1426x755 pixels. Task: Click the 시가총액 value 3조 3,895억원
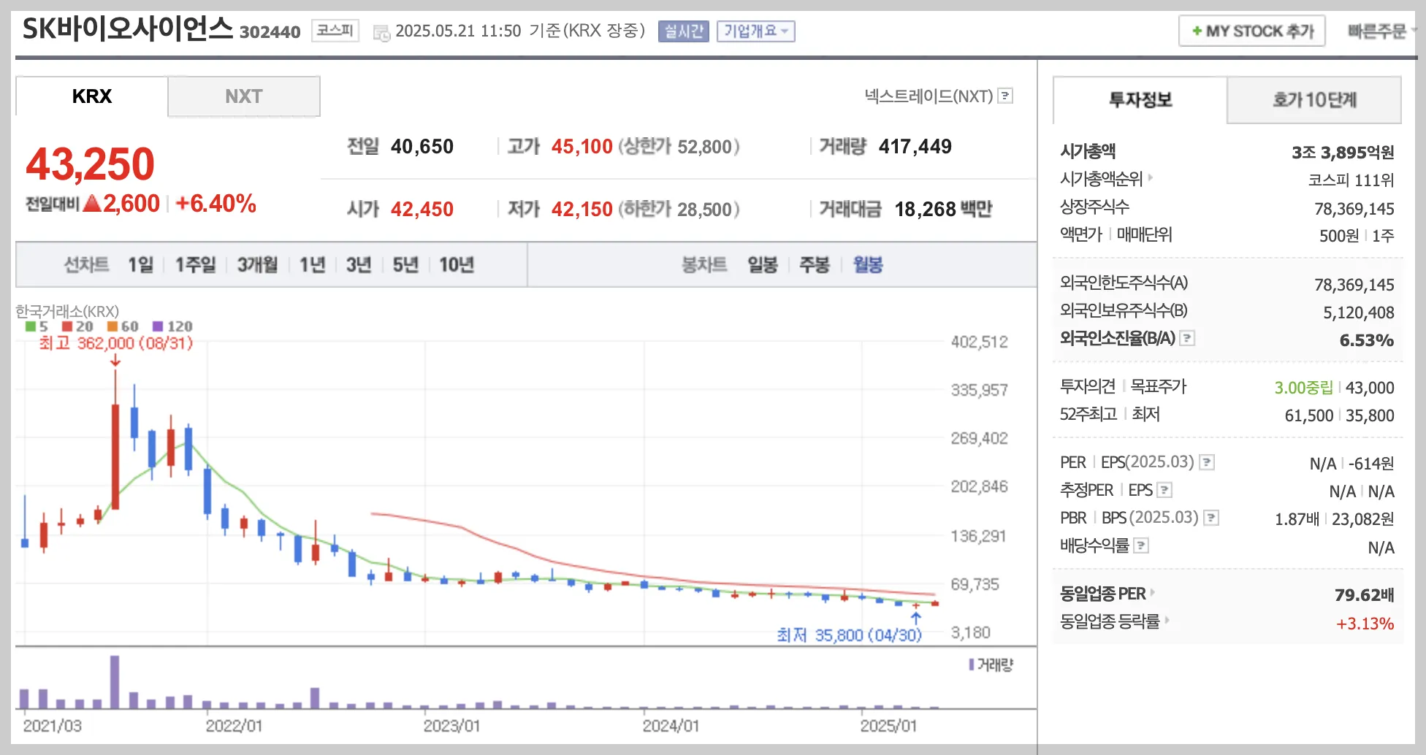1343,153
